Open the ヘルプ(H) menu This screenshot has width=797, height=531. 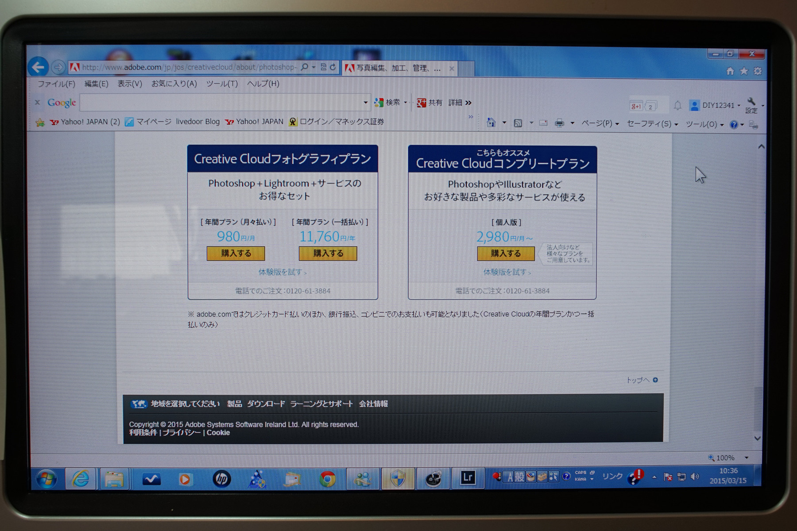click(x=263, y=83)
